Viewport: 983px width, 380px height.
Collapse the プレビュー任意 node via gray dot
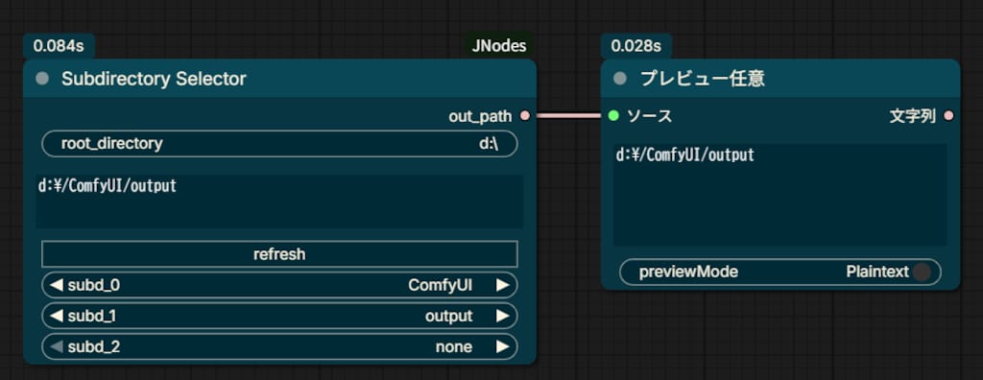tap(620, 79)
